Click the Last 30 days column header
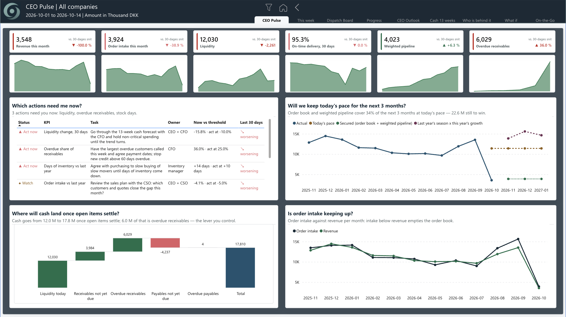 click(251, 122)
